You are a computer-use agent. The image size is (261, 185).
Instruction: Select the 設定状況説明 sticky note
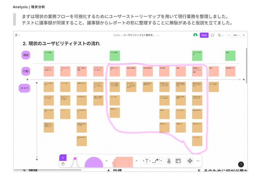click(131, 71)
